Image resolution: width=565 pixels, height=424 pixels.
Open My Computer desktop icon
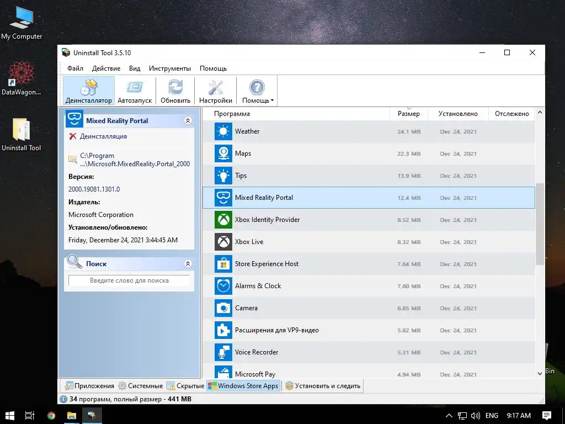click(22, 23)
